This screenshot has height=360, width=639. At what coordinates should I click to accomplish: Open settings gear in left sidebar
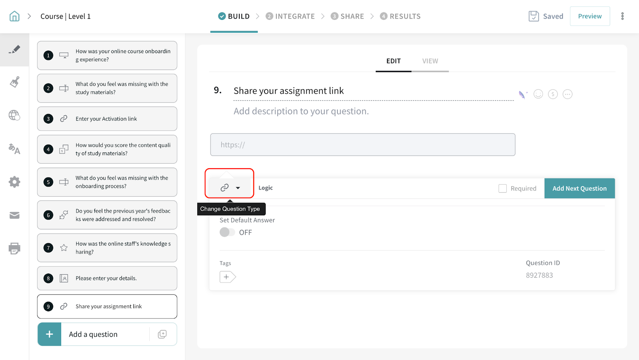click(14, 182)
